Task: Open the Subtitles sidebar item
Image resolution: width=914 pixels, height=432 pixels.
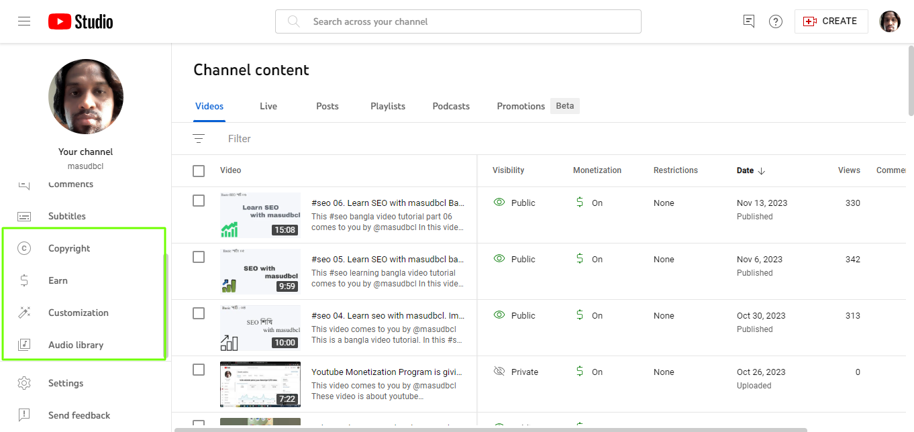Action: click(x=86, y=216)
